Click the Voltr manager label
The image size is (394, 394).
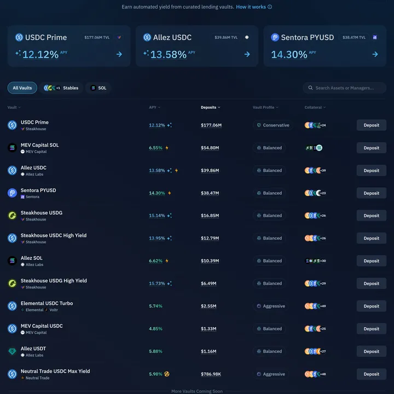coord(54,310)
